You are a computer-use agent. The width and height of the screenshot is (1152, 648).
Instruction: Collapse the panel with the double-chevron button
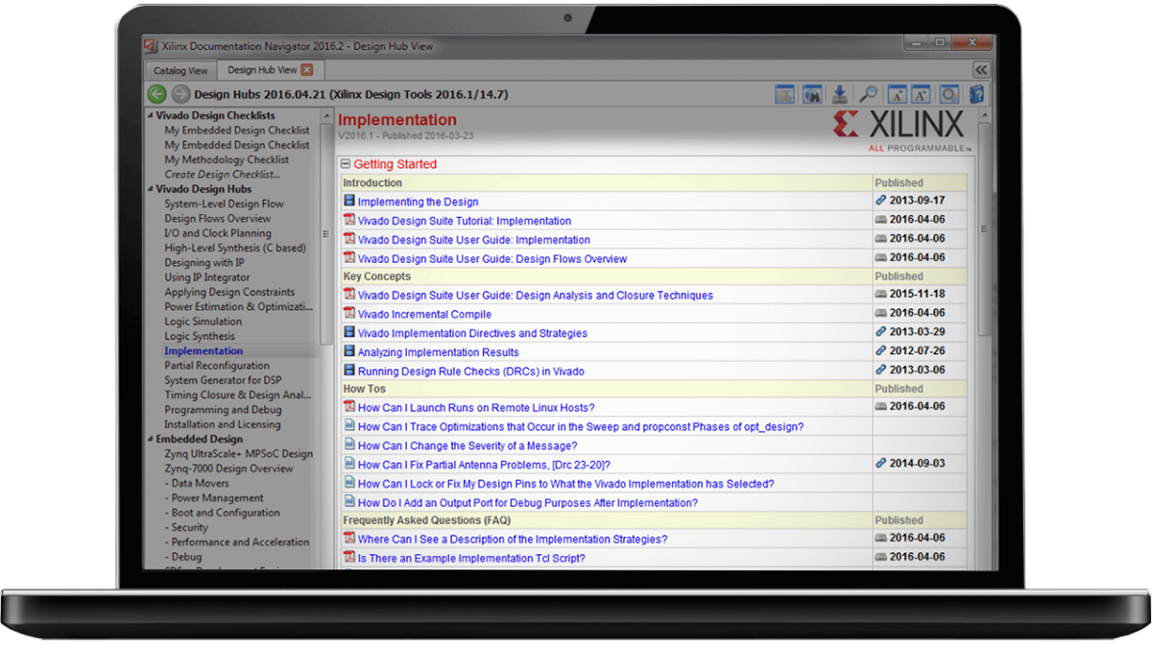(x=980, y=70)
